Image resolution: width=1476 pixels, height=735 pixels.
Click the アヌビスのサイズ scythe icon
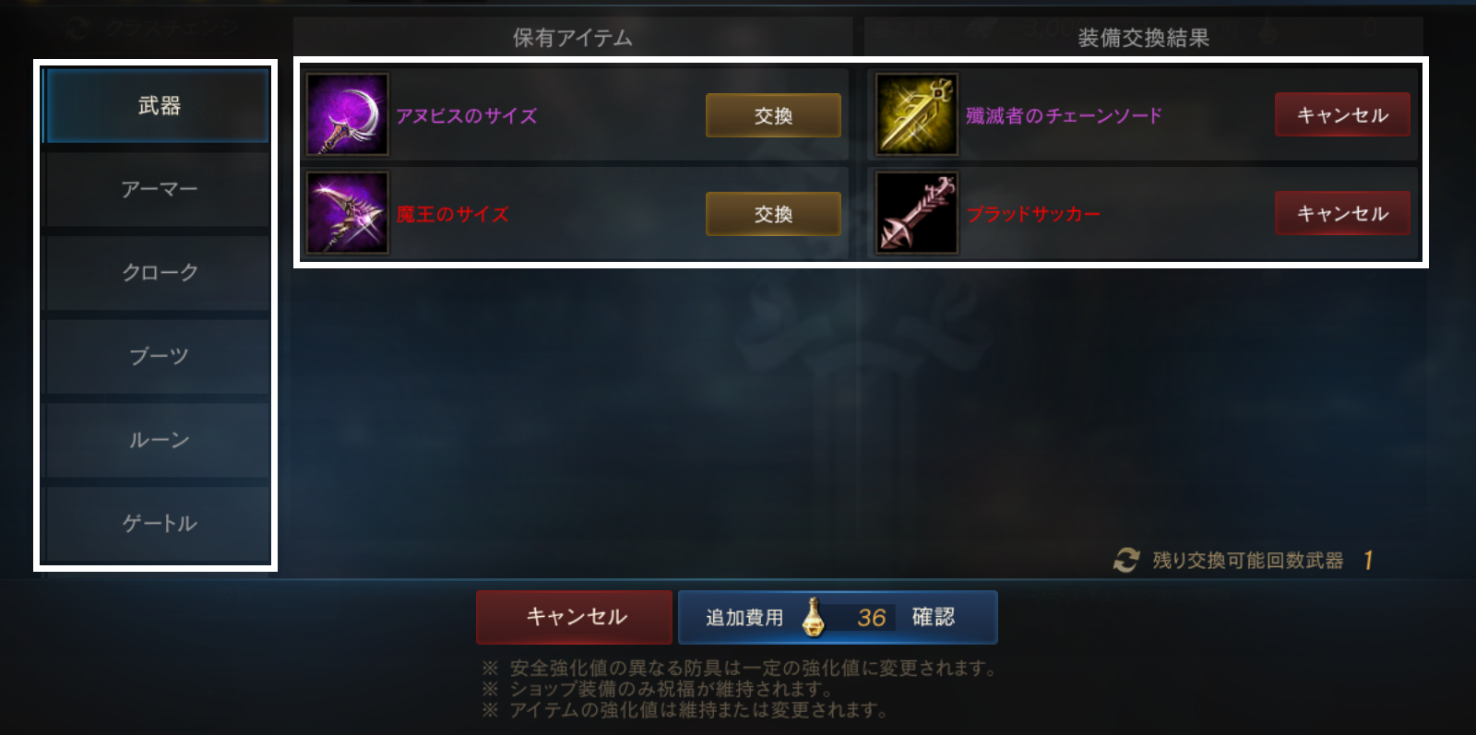pyautogui.click(x=348, y=115)
